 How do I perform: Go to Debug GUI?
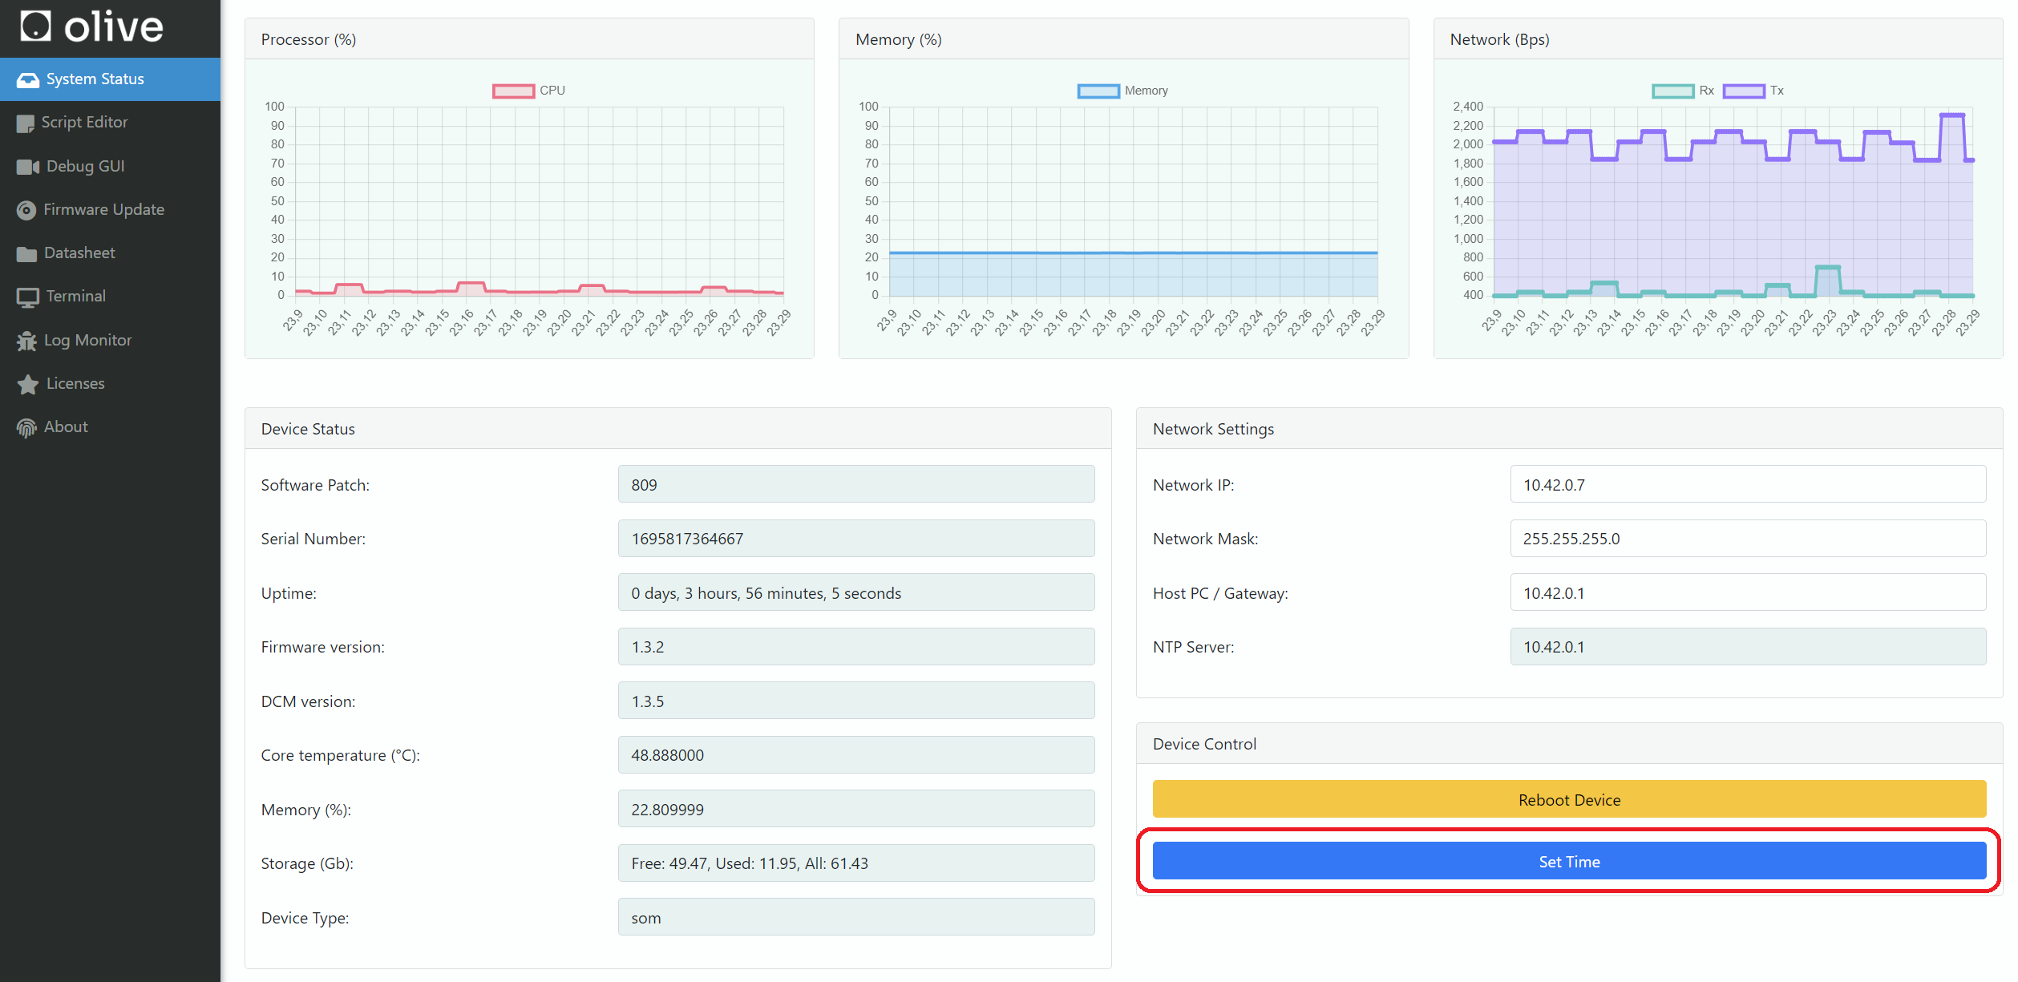[x=110, y=167]
